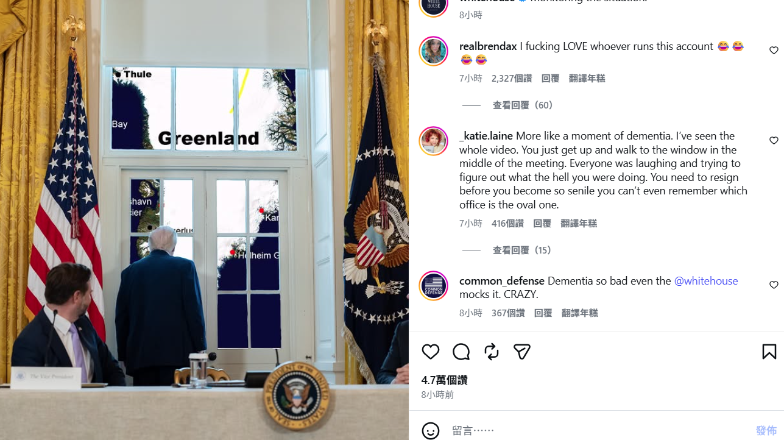Screen dimensions: 784x440
Task: View the 2,327個讚 likes on realbrendax's comment
Action: 512,79
